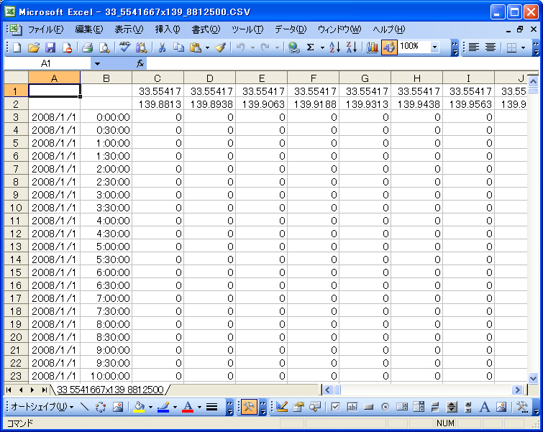The width and height of the screenshot is (543, 432).
Task: Cut selection with scissors icon
Action: pyautogui.click(x=162, y=47)
